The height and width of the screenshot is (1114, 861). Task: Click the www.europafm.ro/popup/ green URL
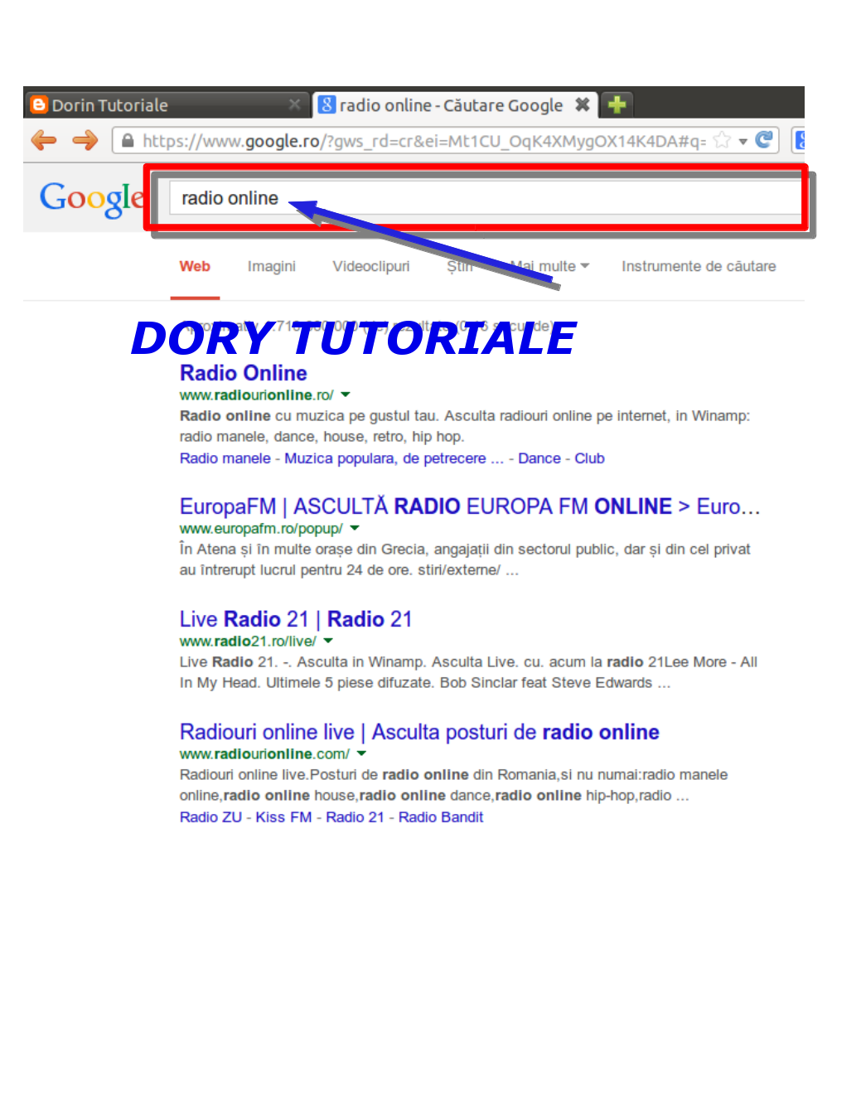click(x=261, y=529)
